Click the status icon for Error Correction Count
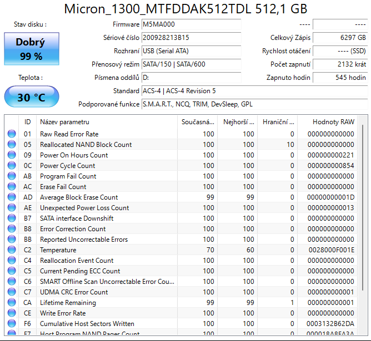 (x=12, y=229)
